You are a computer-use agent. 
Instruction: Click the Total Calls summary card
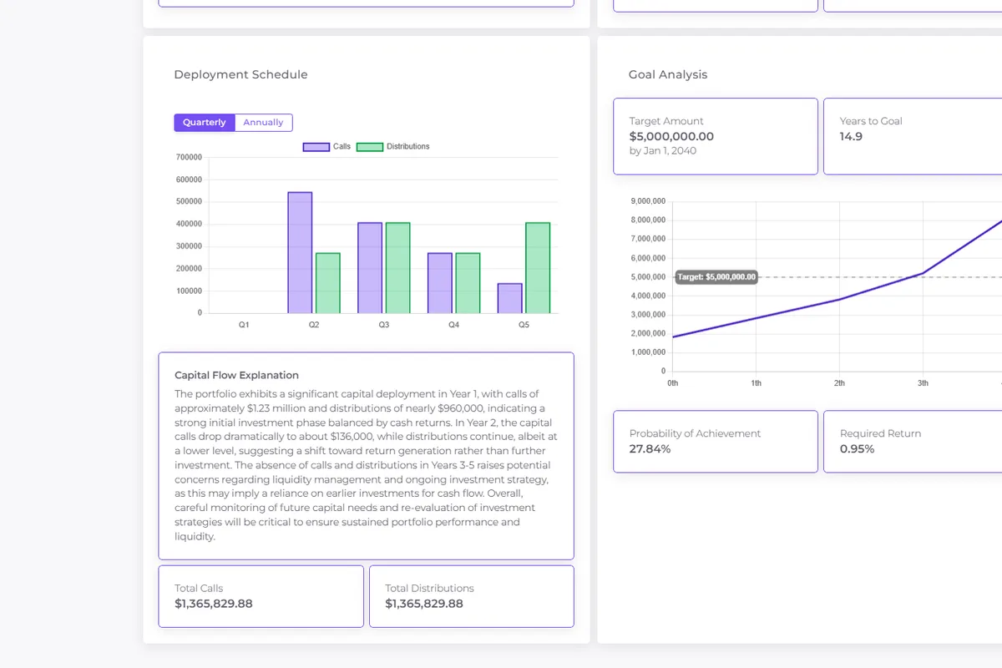(x=261, y=596)
